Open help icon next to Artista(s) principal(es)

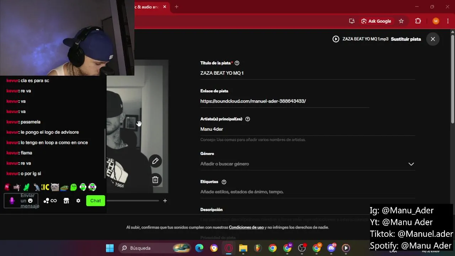247,119
